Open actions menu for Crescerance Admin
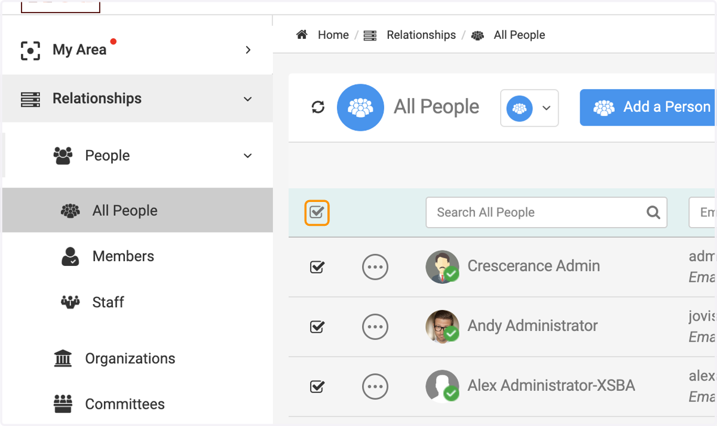This screenshot has width=717, height=426. [x=375, y=267]
